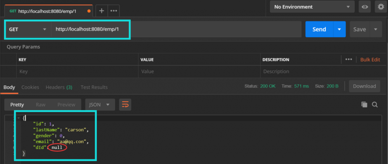388x164 pixels.
Task: Open query params column options dots
Action: click(x=349, y=60)
